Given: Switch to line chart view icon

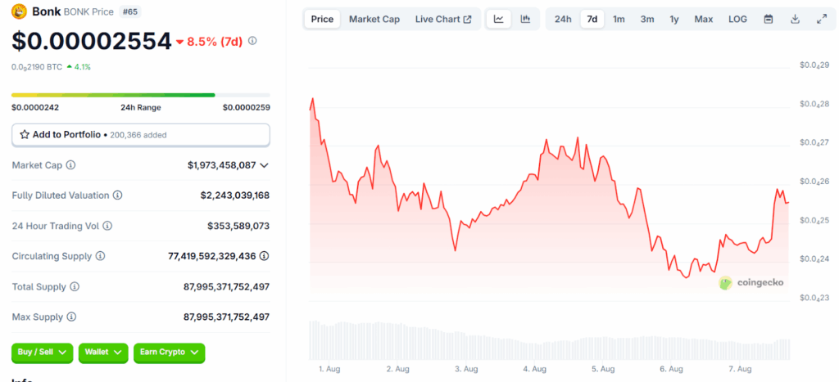Looking at the screenshot, I should [499, 20].
